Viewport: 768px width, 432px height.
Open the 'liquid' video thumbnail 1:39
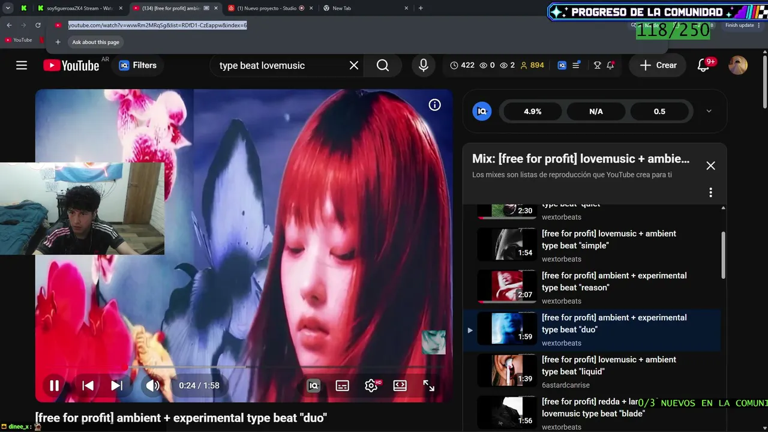507,371
